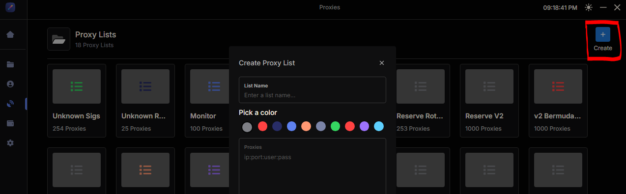The width and height of the screenshot is (626, 194).
Task: Close the Create Proxy List dialog
Action: click(x=382, y=63)
